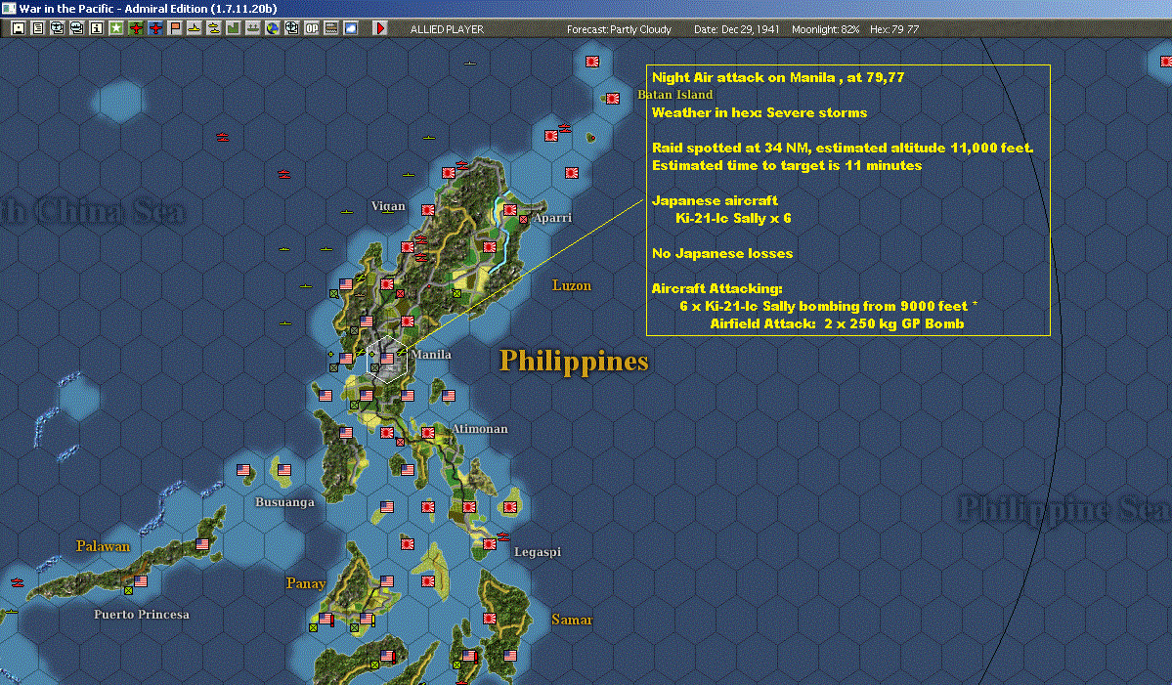Click the red plane on blue icon
This screenshot has width=1172, height=685.
[x=154, y=28]
